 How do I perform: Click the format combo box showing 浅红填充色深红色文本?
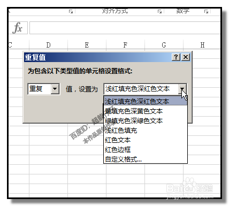pyautogui.click(x=145, y=89)
